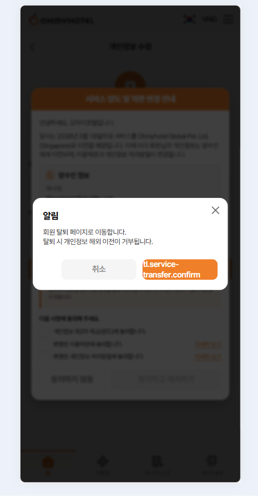Open the lower orange detail link
This screenshot has height=496, width=258.
click(208, 357)
